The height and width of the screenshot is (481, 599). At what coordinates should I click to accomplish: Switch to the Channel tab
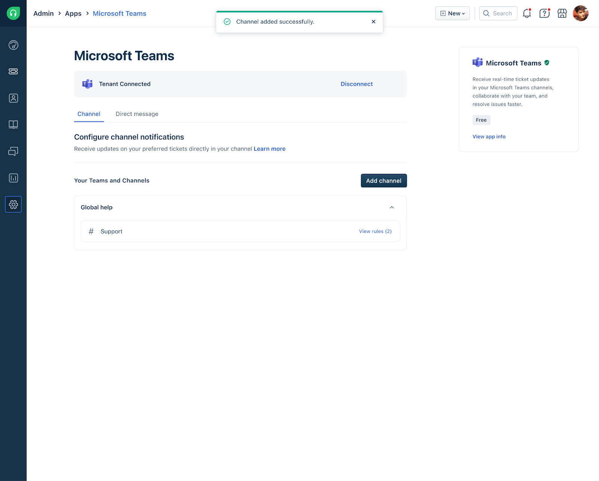pos(89,114)
